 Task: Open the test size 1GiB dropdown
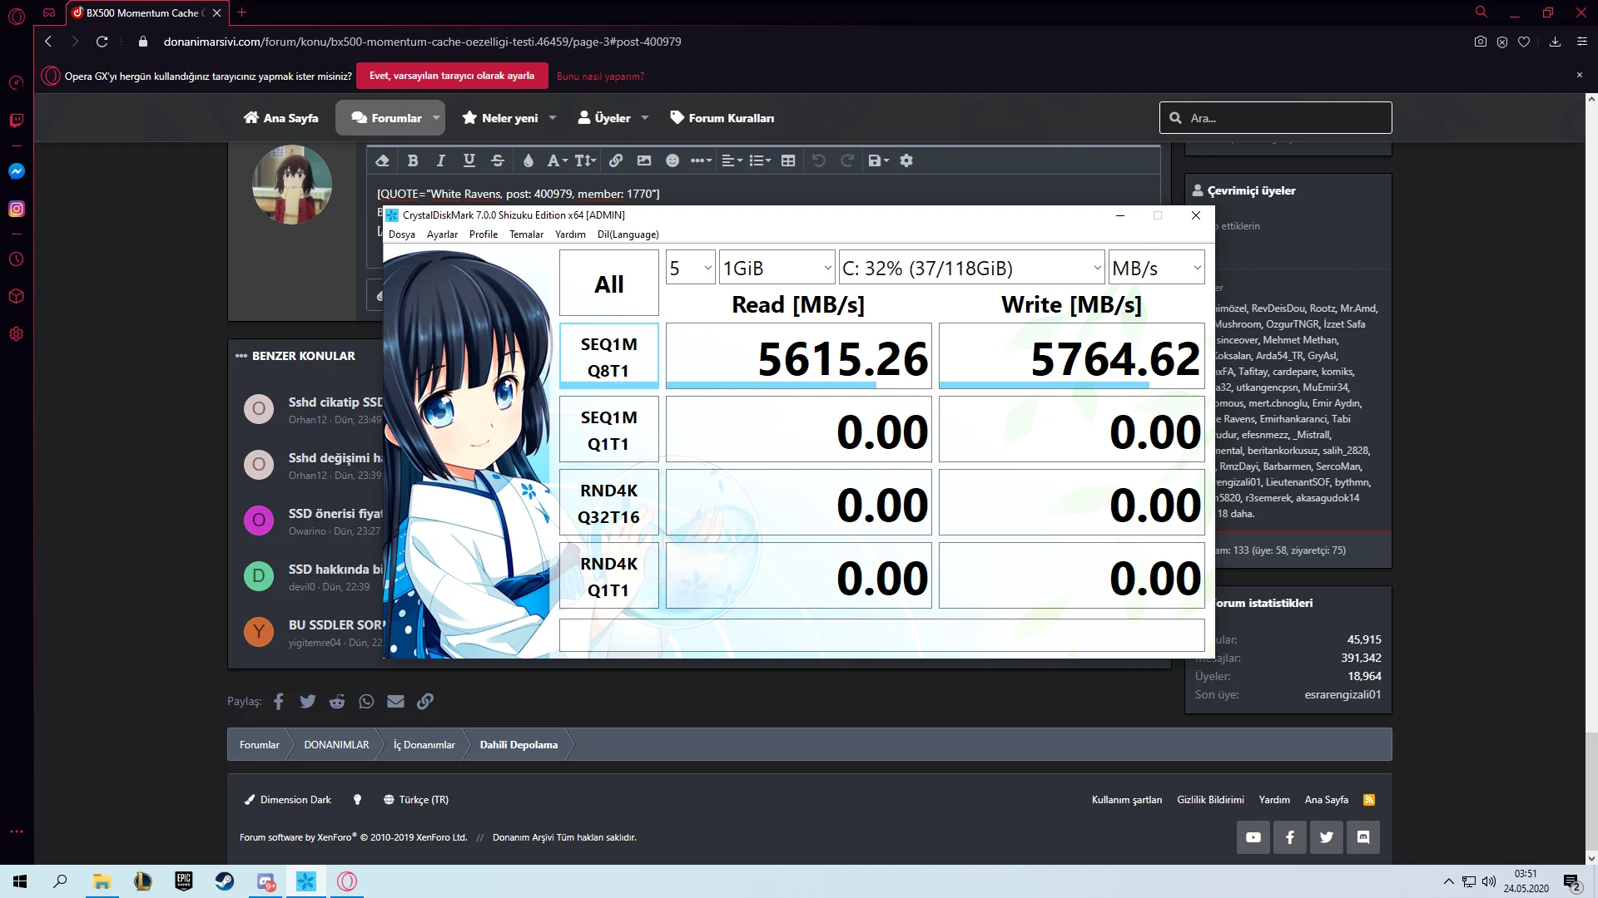point(777,268)
